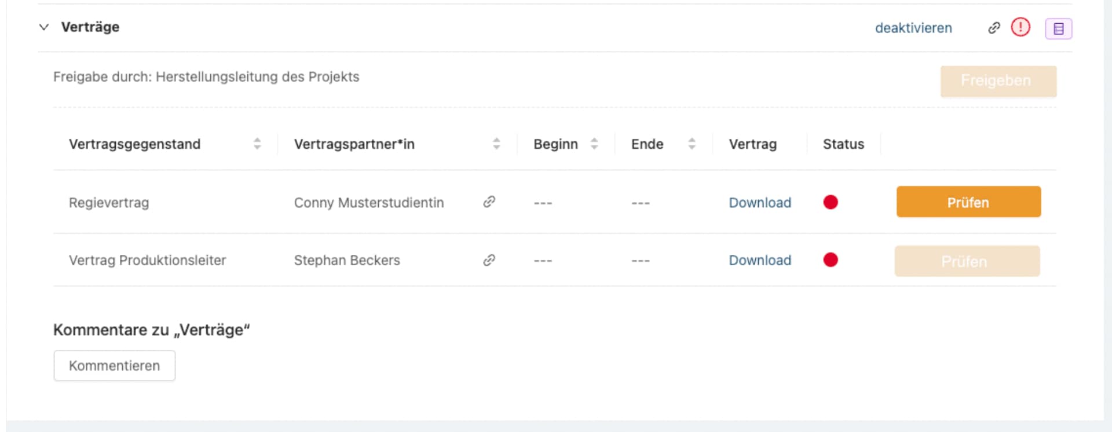Click the Freigeben button
The width and height of the screenshot is (1112, 432).
pos(998,81)
